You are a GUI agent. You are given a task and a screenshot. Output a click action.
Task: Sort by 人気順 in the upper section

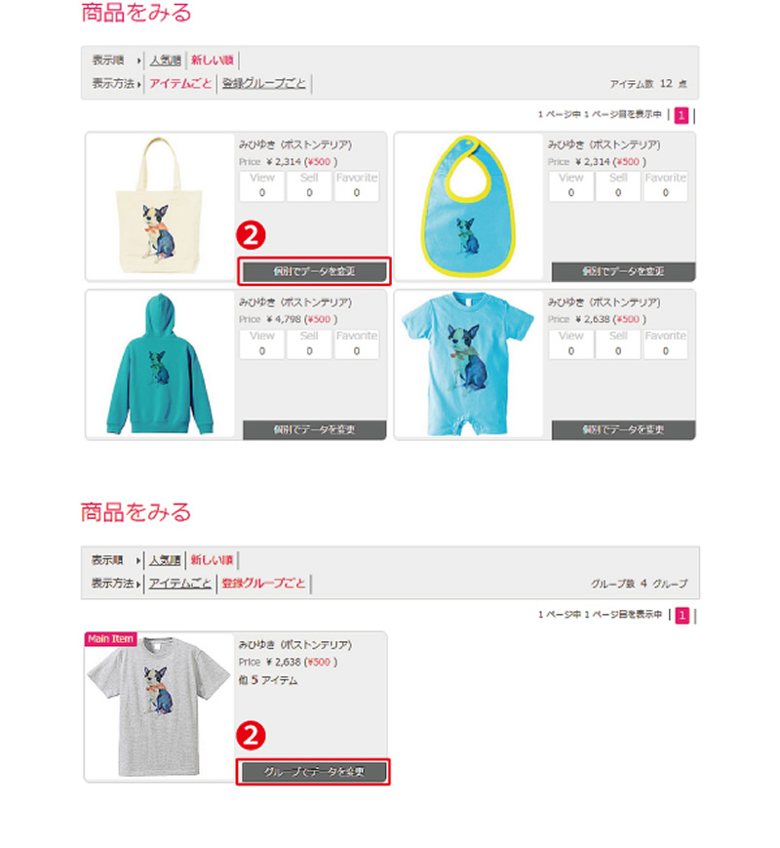pyautogui.click(x=165, y=61)
